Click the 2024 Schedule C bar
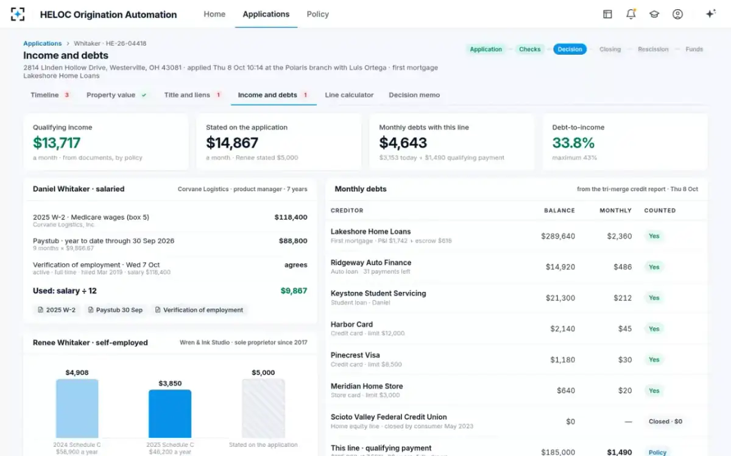Image resolution: width=731 pixels, height=456 pixels. [77, 409]
